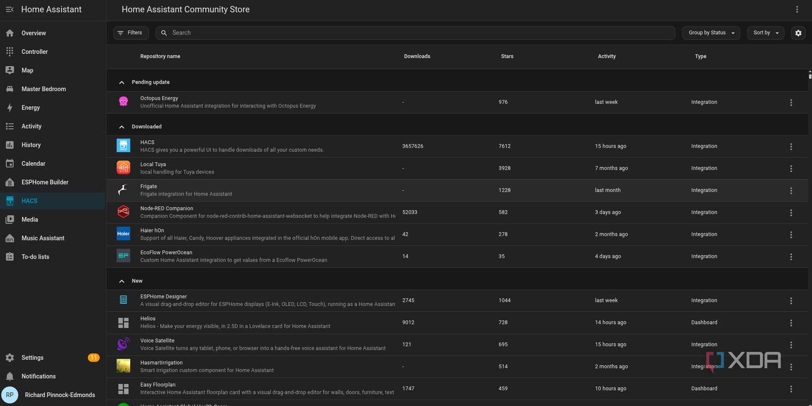The image size is (812, 406).
Task: Focus the repository Search field
Action: tap(415, 33)
